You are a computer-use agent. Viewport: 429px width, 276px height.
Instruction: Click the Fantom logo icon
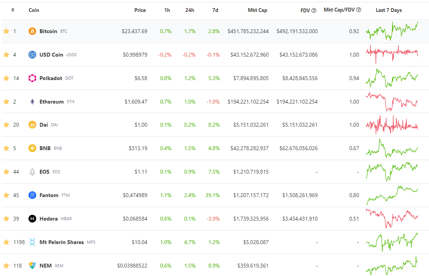point(32,195)
